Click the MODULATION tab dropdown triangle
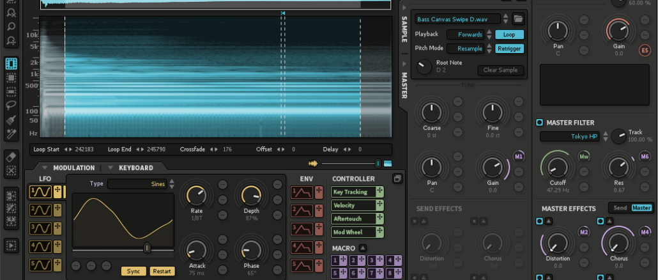Image resolution: width=658 pixels, height=280 pixels. click(x=45, y=168)
